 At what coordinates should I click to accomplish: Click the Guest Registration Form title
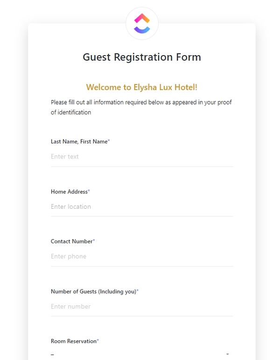142,57
